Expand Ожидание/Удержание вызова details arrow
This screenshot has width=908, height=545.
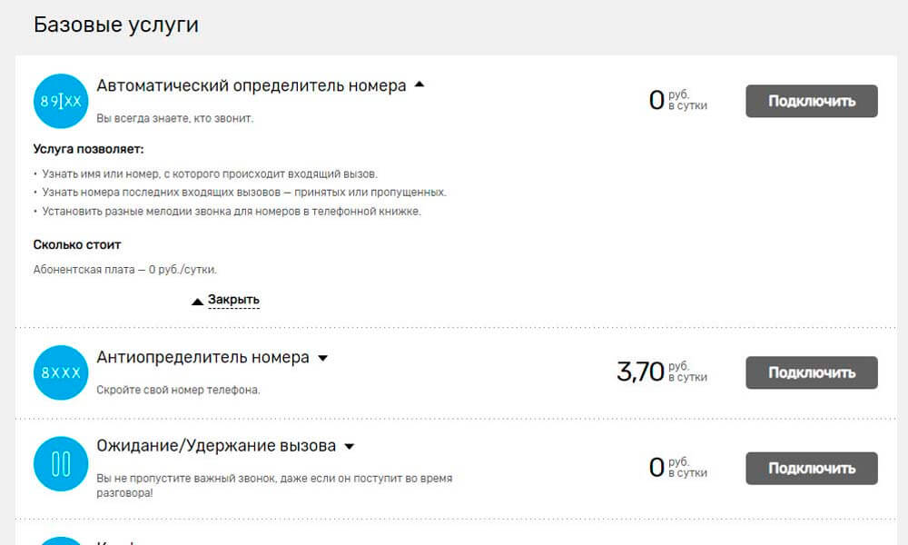coord(350,447)
